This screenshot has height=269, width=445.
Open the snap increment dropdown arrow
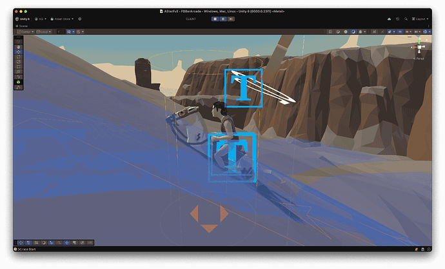tap(83, 32)
